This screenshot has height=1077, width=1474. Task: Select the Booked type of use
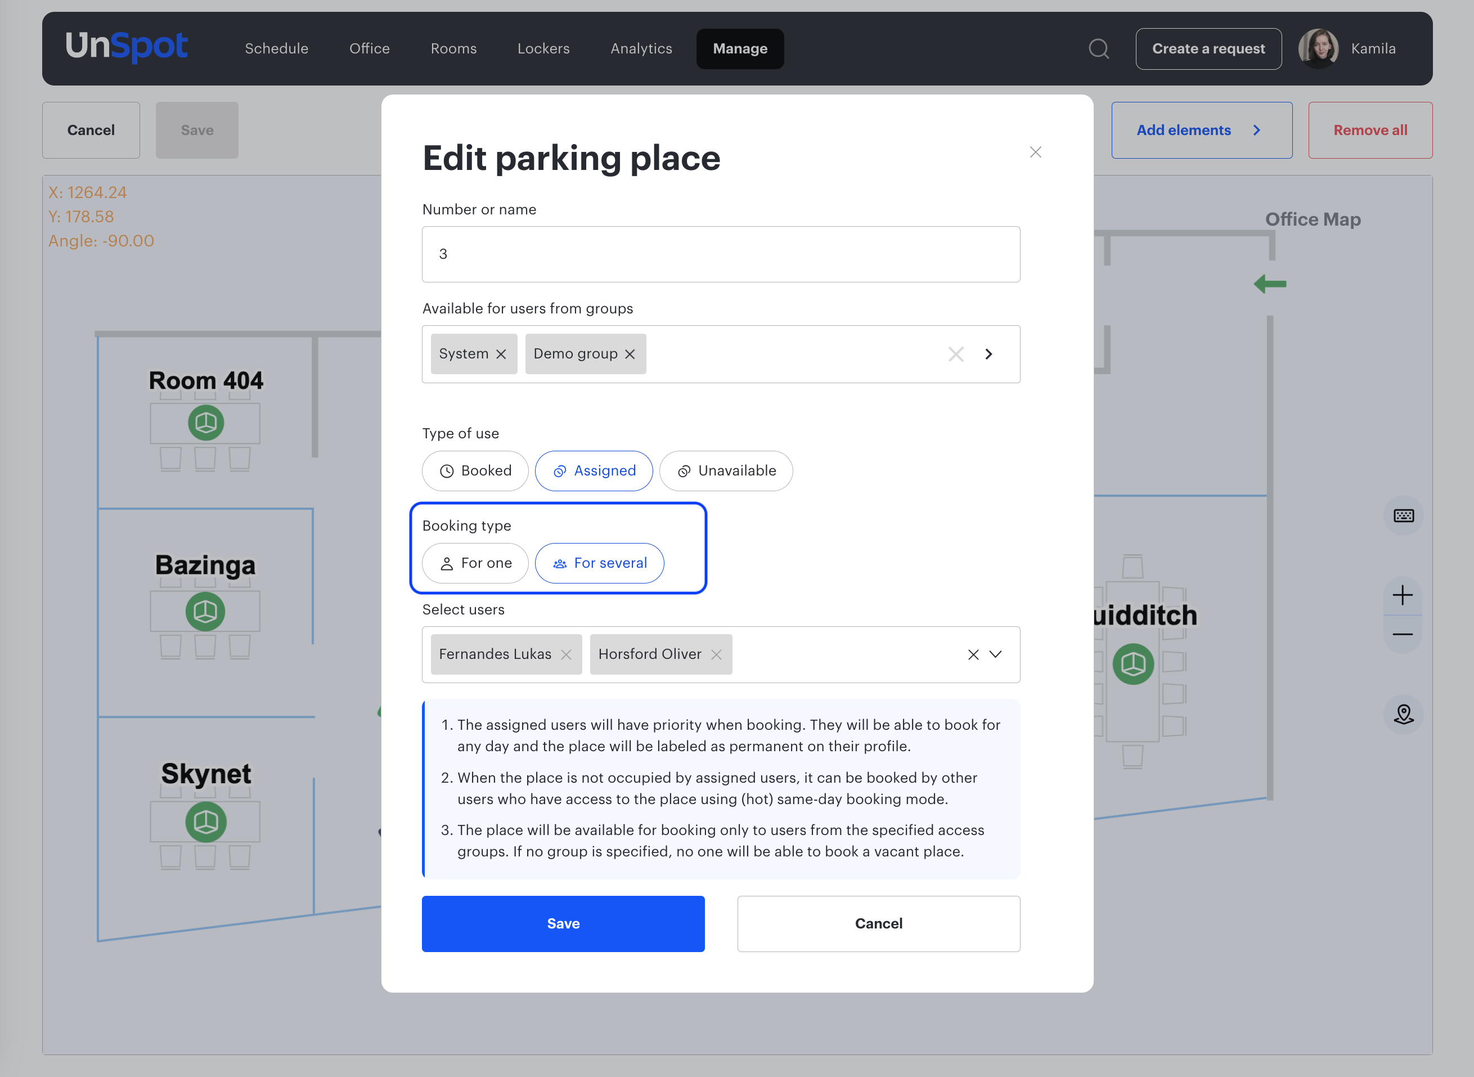click(475, 471)
